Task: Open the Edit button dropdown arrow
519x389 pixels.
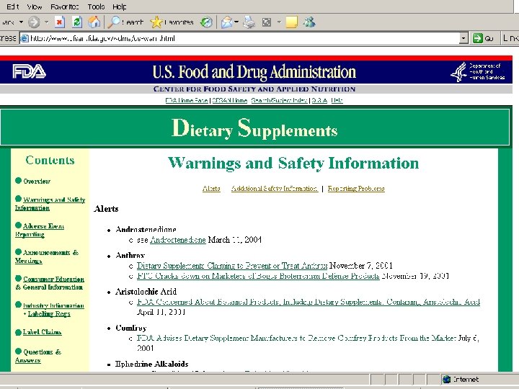Action: coord(279,22)
